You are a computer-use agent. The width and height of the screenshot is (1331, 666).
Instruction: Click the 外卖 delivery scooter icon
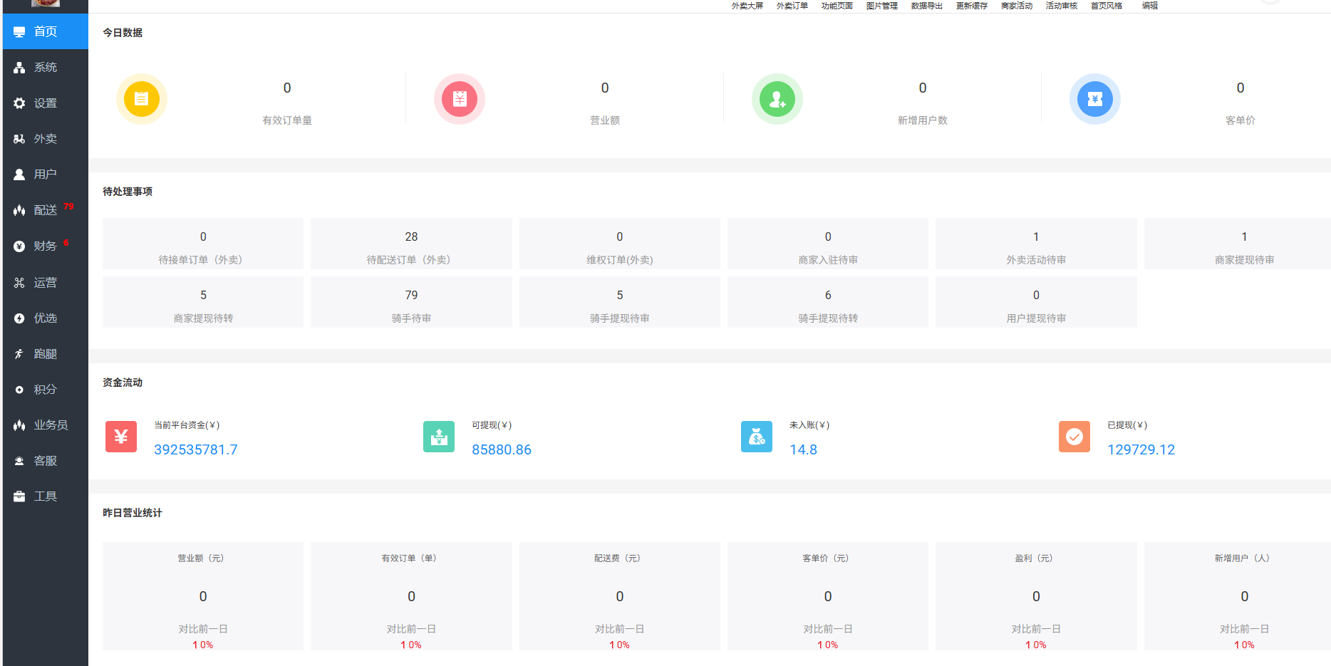coord(19,139)
